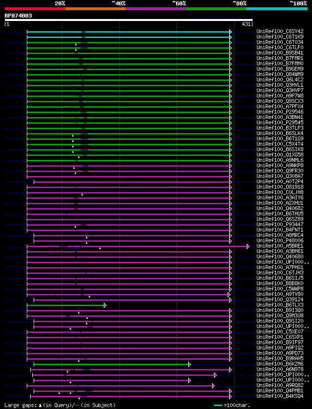Viewport: 312px width, 409px height.
Task: Click the yellow gap marker under UniRef100_C0LJH8
Action: [x=82, y=195]
